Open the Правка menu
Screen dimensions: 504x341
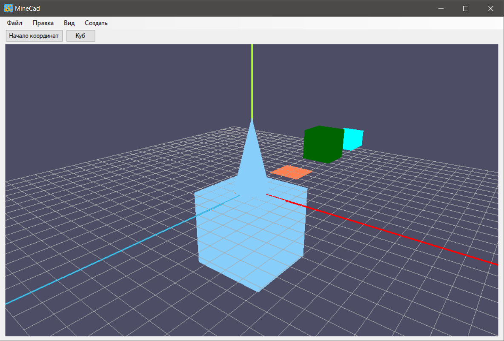tap(43, 23)
